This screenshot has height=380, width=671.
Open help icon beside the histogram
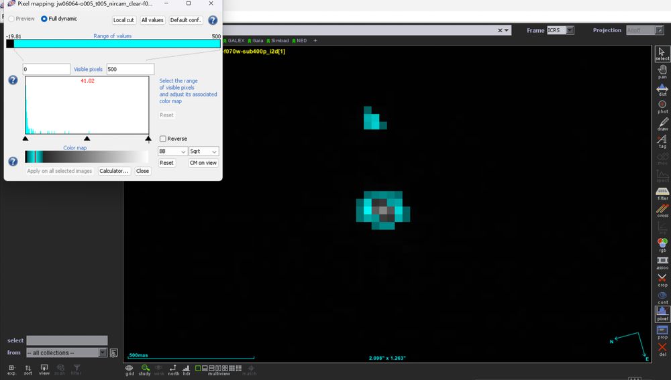[x=13, y=80]
